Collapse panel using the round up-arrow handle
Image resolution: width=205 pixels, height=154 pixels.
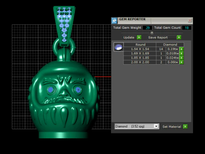tap(152, 33)
